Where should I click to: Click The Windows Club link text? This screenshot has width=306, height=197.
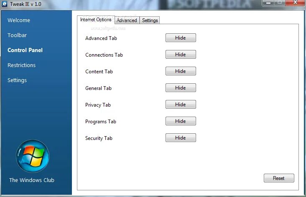click(x=32, y=180)
